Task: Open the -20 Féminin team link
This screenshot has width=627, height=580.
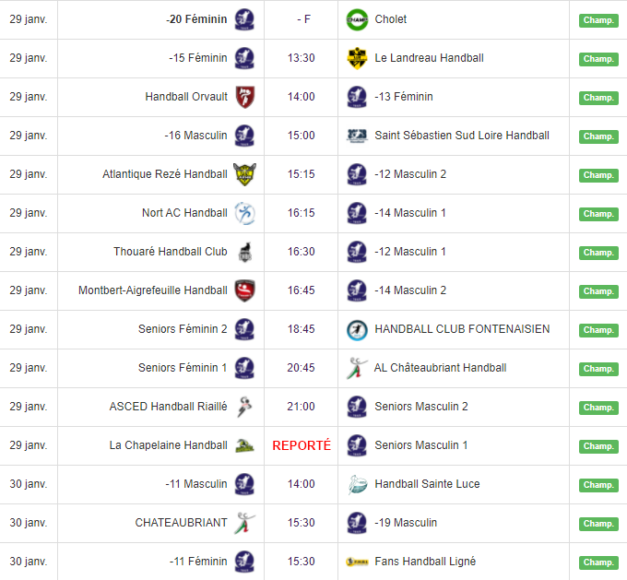Action: coord(196,19)
